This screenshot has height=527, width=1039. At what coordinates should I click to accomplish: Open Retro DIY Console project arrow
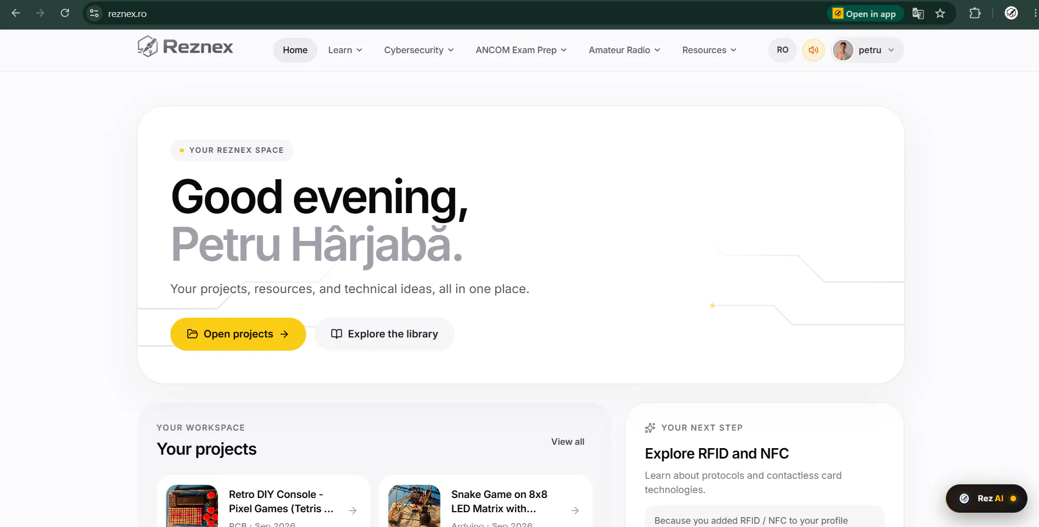coord(353,510)
